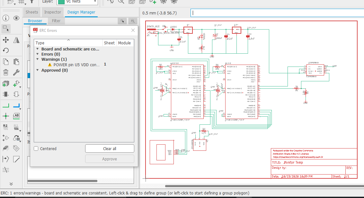Click the wrench Change tool
The image size is (364, 198).
[16, 73]
